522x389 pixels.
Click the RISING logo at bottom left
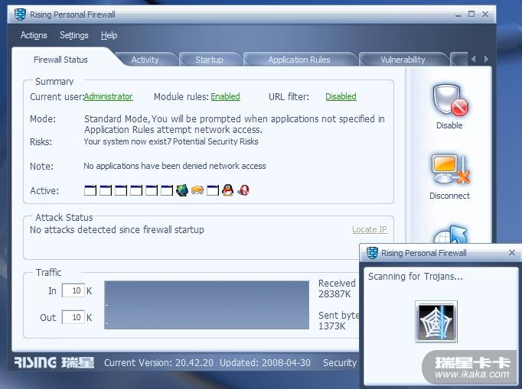(54, 362)
